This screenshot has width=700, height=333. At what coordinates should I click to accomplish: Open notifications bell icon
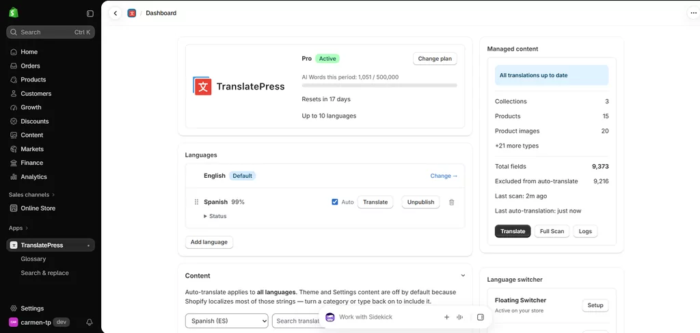90,322
